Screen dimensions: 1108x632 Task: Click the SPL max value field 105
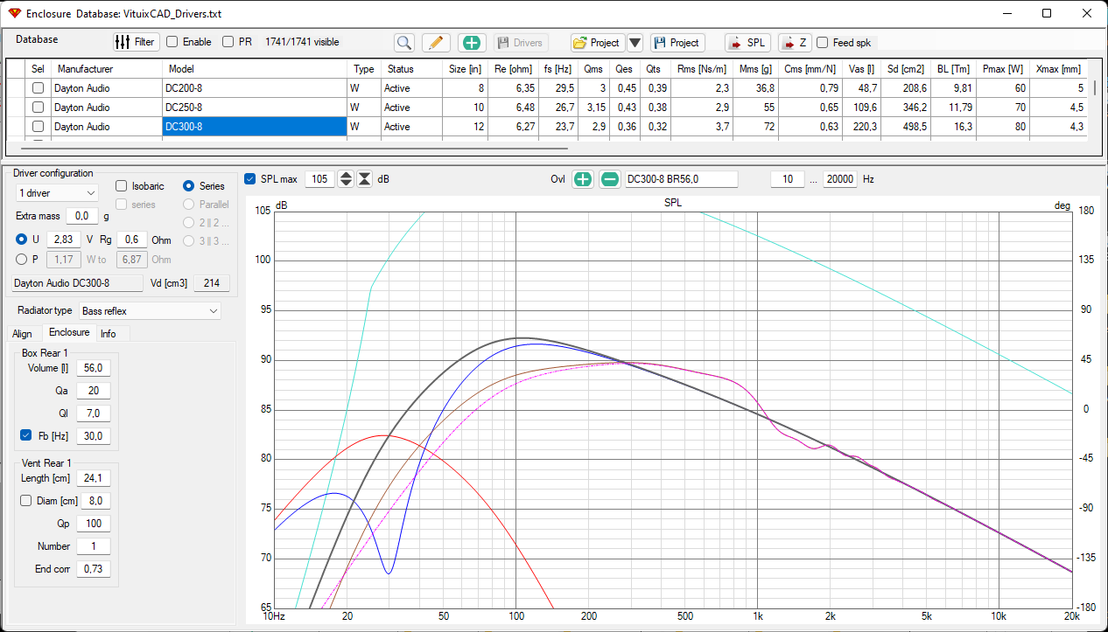pos(320,179)
